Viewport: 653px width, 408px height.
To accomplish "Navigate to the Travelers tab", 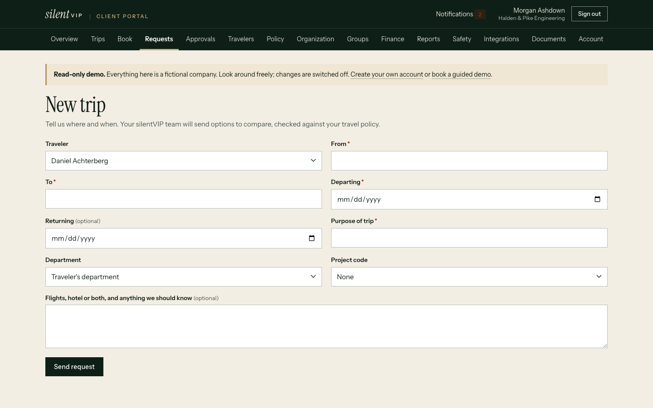I will (x=241, y=39).
